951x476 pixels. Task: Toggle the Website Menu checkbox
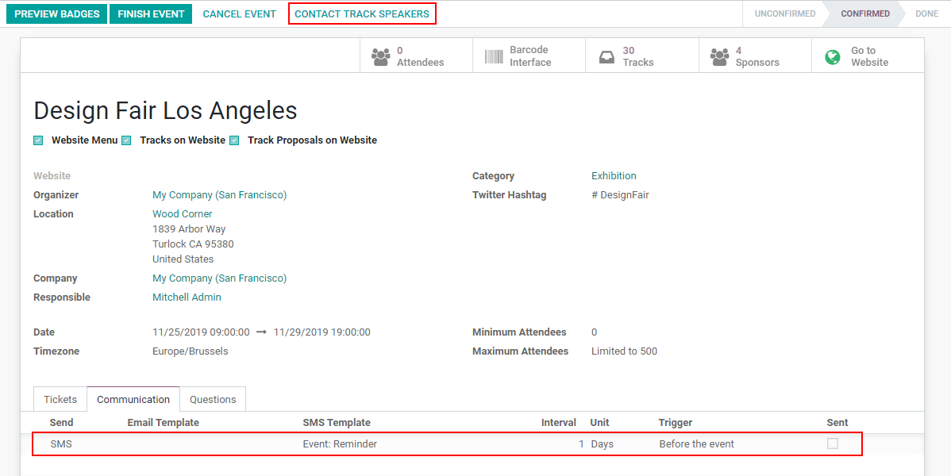[38, 141]
